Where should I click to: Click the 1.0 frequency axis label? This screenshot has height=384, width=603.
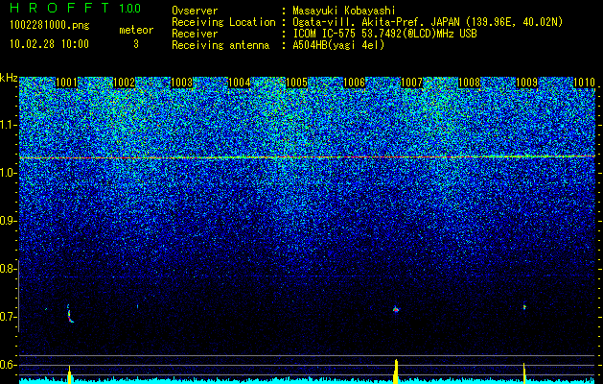click(8, 173)
